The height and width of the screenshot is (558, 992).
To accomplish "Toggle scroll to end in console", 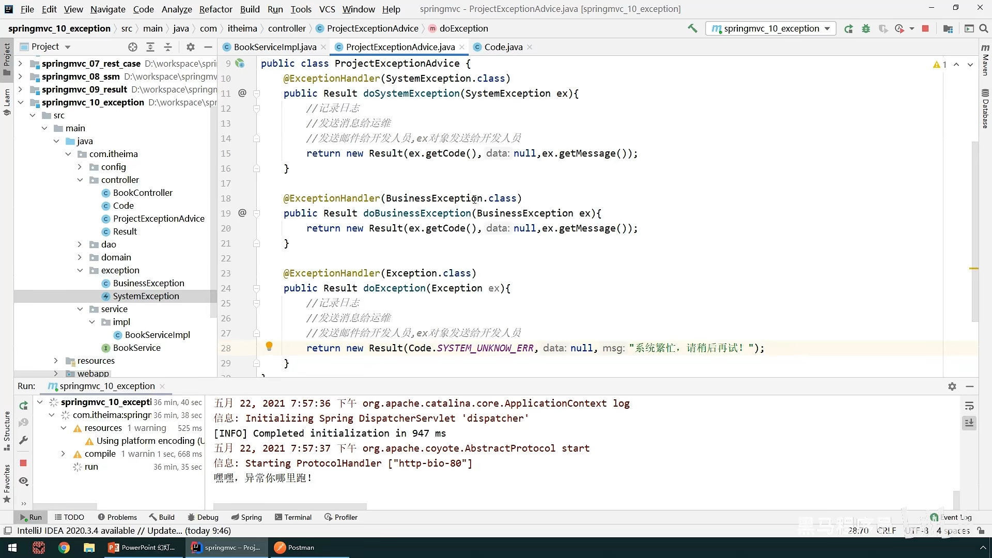I will [969, 423].
